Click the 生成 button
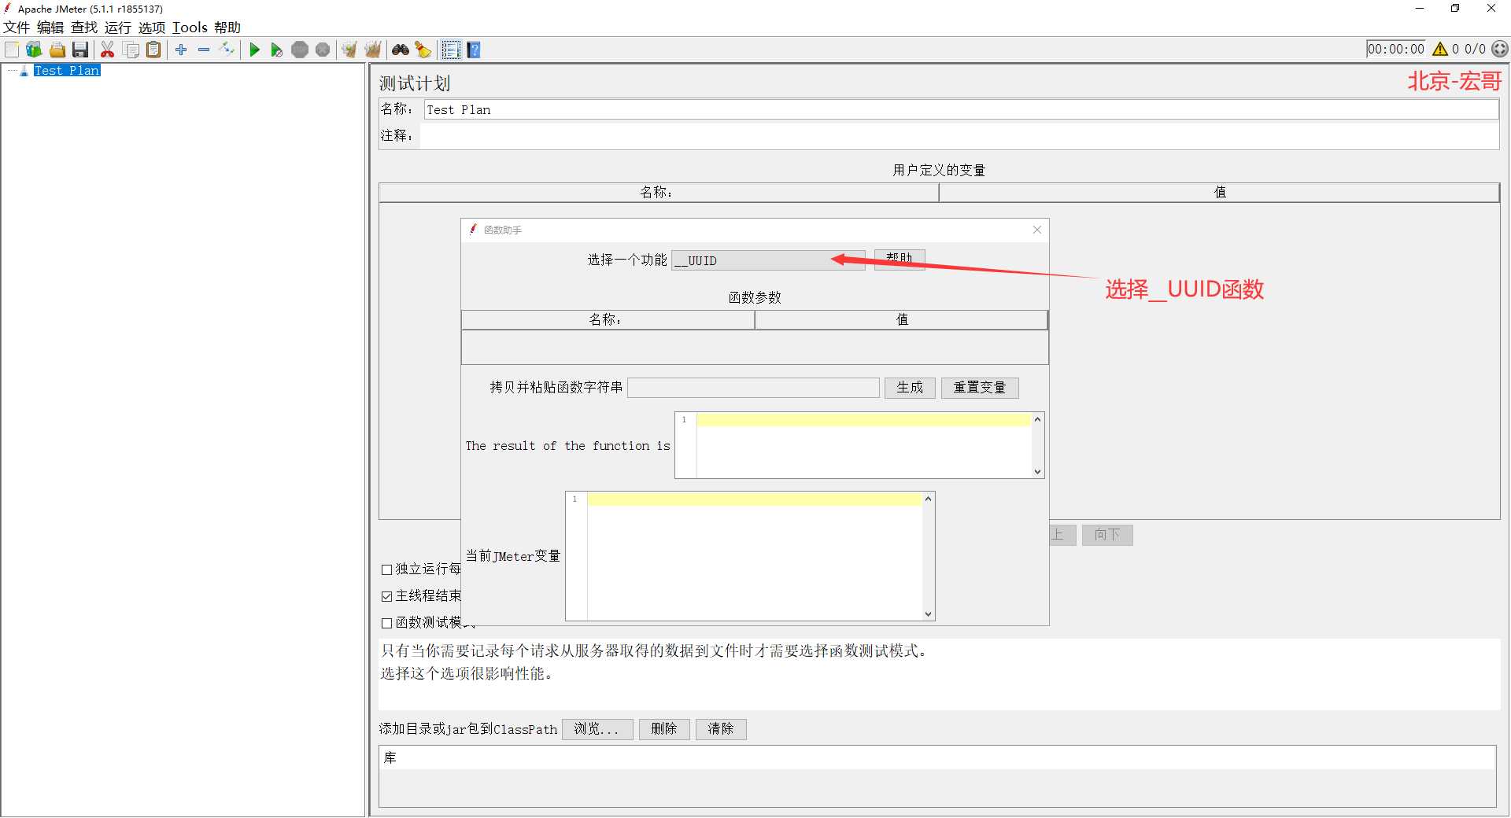The image size is (1511, 818). [910, 388]
